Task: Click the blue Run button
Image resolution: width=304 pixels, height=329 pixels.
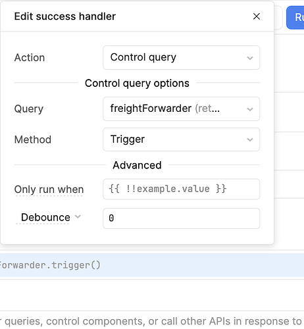Action: point(295,18)
